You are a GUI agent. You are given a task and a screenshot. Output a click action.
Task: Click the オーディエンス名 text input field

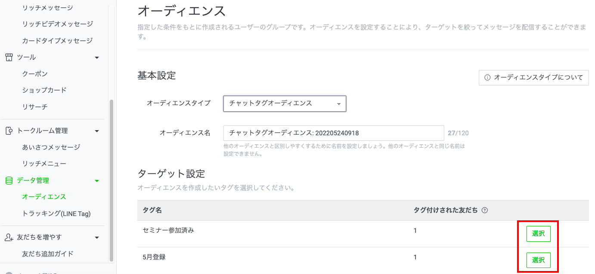click(x=334, y=133)
